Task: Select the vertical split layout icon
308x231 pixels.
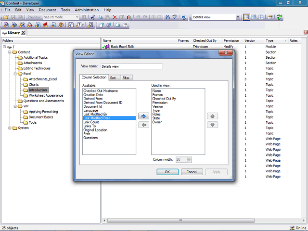Action: [x=261, y=17]
